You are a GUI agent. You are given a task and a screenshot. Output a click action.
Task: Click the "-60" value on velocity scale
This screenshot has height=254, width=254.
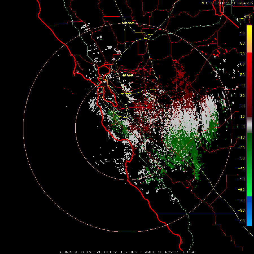click(x=241, y=190)
